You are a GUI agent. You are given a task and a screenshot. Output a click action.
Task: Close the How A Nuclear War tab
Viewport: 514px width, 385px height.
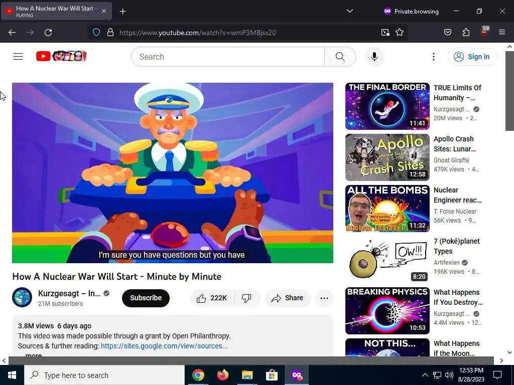(103, 11)
